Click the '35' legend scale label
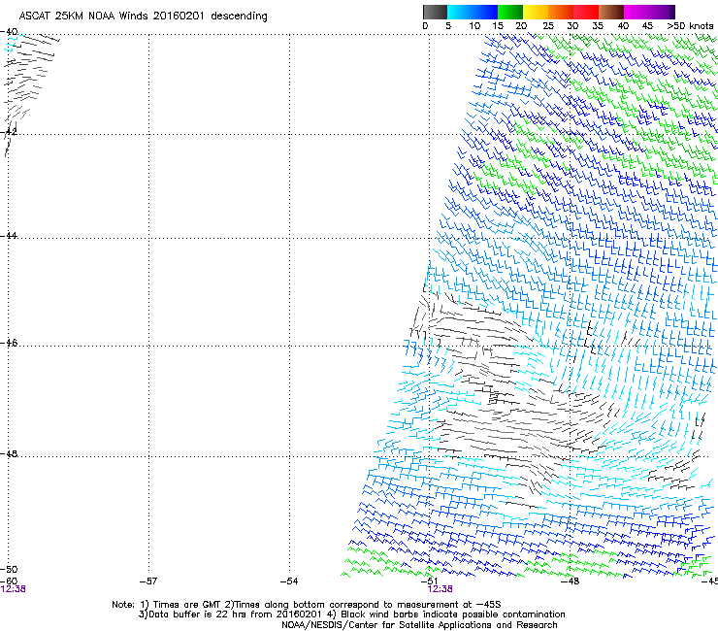The width and height of the screenshot is (718, 631). pos(598,26)
